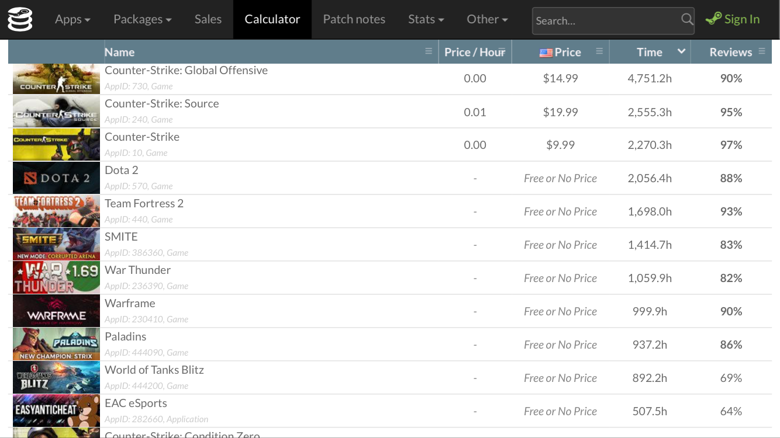
Task: Open the Price / Hour column menu icon
Action: click(x=502, y=51)
